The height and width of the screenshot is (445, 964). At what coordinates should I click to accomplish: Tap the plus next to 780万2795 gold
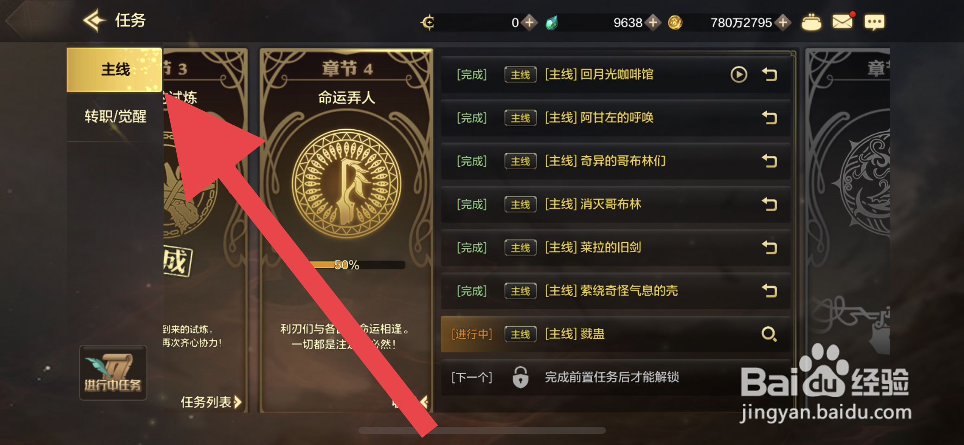pyautogui.click(x=783, y=22)
